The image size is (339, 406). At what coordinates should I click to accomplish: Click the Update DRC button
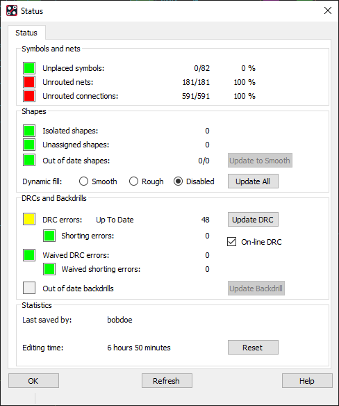point(253,220)
